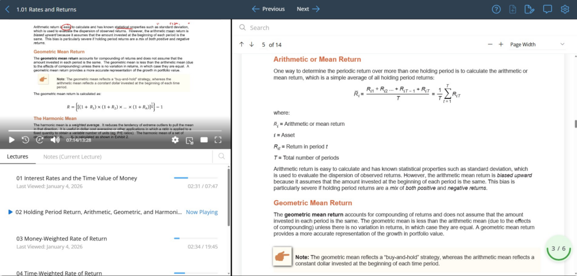Screen dimensions: 577x276
Task: Toggle theater mode rectangle button
Action: coord(204,139)
